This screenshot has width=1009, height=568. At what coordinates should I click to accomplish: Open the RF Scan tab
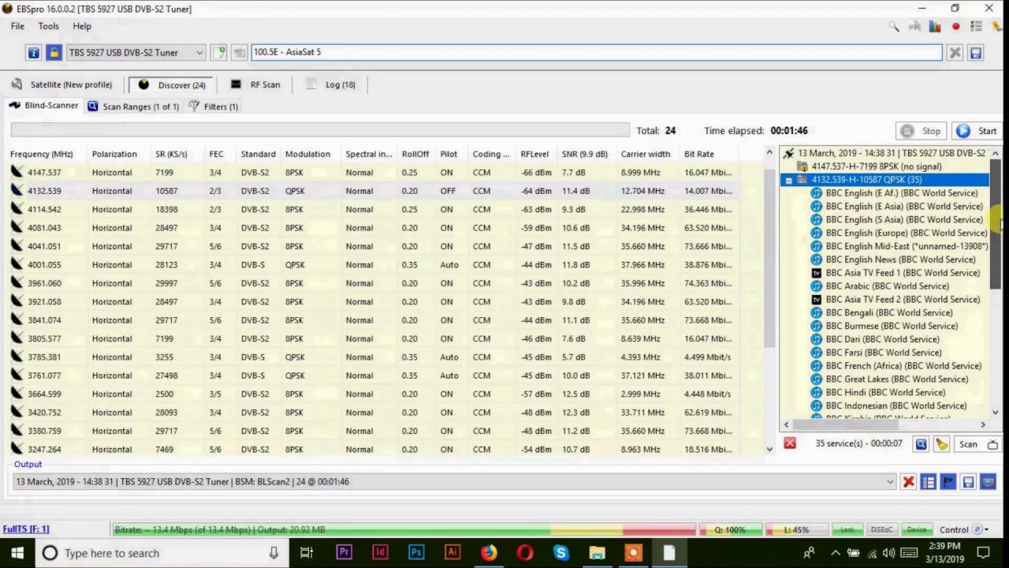click(255, 84)
